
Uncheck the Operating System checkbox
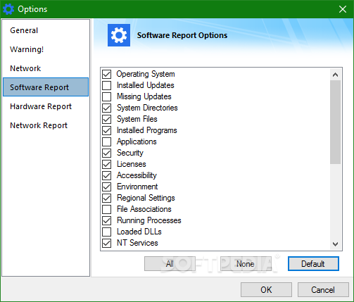pyautogui.click(x=107, y=74)
